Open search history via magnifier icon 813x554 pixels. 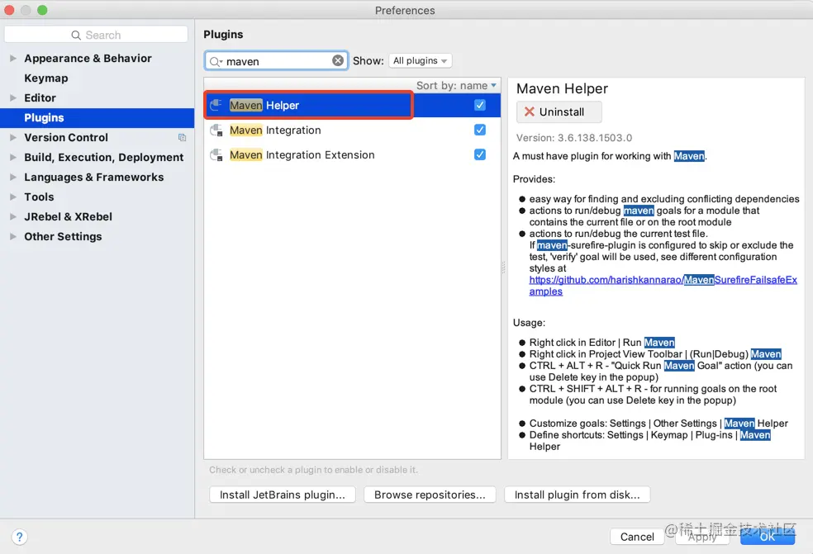pos(215,62)
